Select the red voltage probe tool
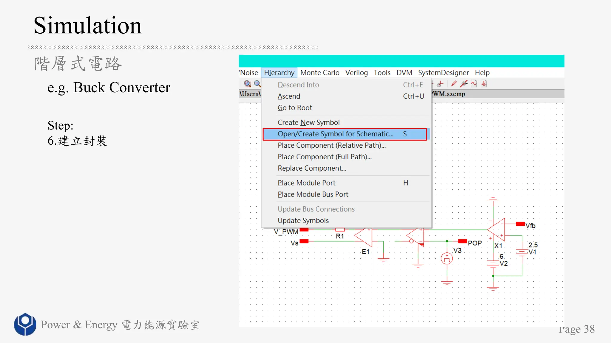This screenshot has height=343, width=611. tap(454, 84)
